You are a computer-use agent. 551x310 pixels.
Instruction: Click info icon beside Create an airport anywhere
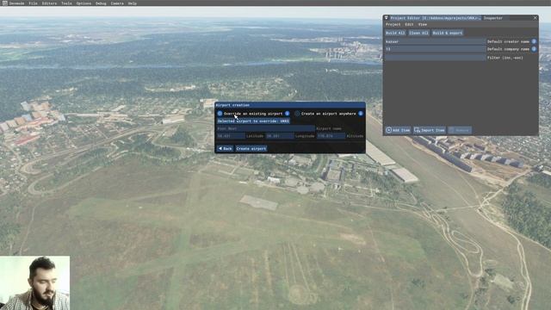click(361, 114)
